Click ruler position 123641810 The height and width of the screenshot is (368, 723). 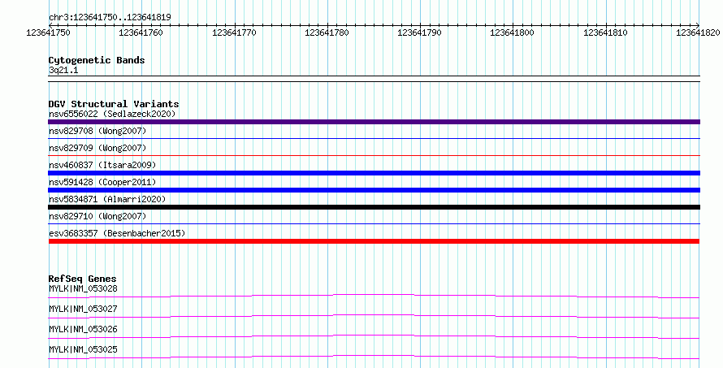[x=605, y=32]
